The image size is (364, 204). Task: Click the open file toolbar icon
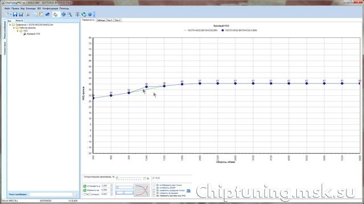click(7, 14)
